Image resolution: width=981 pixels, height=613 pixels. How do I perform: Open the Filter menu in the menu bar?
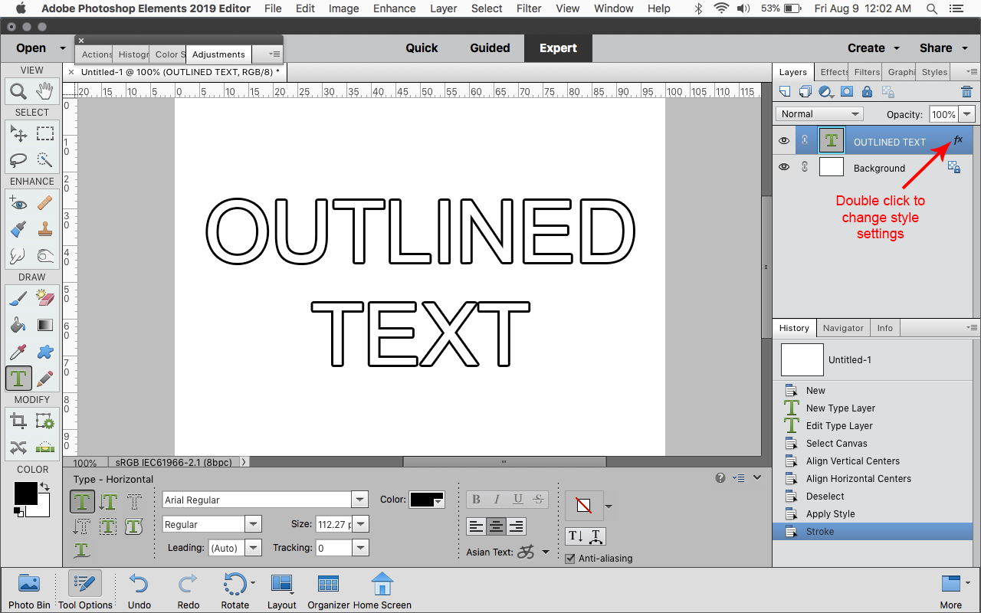pos(529,8)
